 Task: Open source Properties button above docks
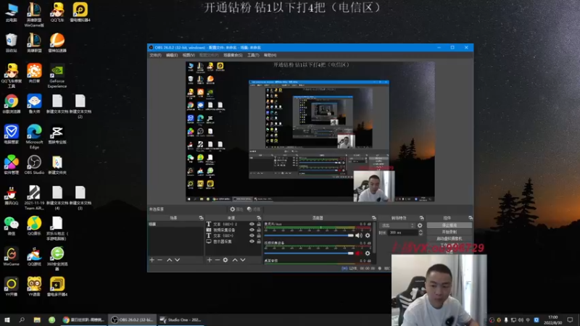236,209
